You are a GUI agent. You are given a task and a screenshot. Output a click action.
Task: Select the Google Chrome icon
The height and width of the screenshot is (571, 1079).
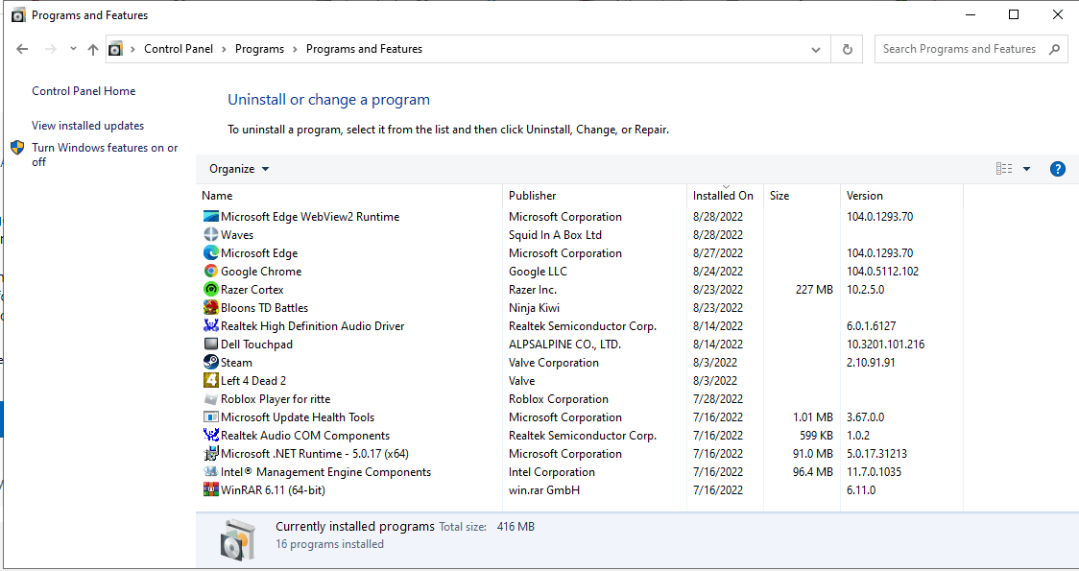(210, 271)
